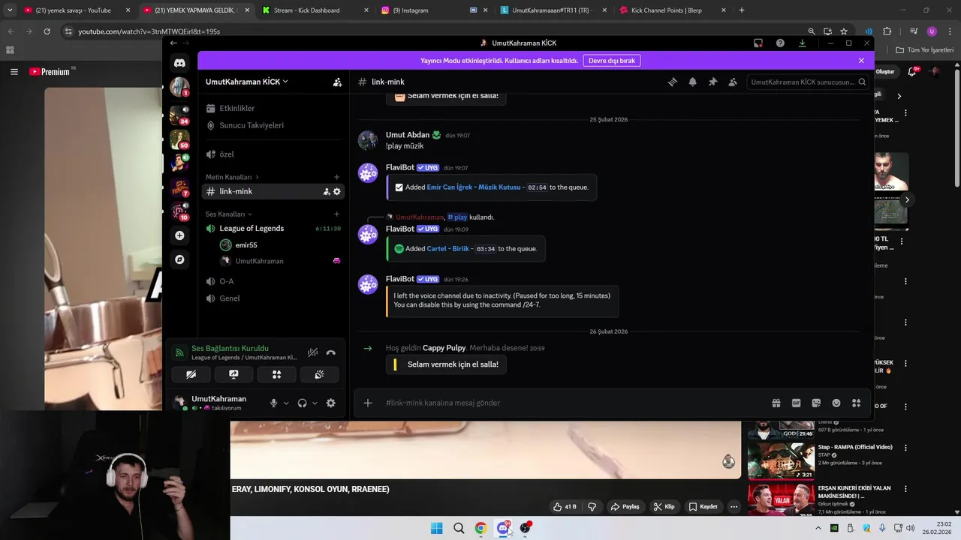Screen dimensions: 961x540
Task: Disconnect from voice channel
Action: point(330,352)
